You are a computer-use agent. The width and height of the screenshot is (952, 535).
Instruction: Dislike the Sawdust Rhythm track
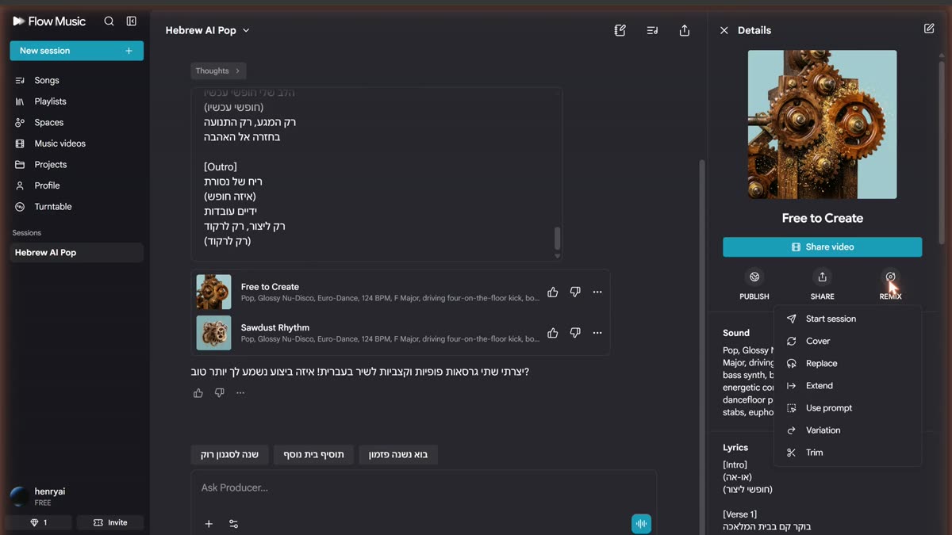pos(575,333)
